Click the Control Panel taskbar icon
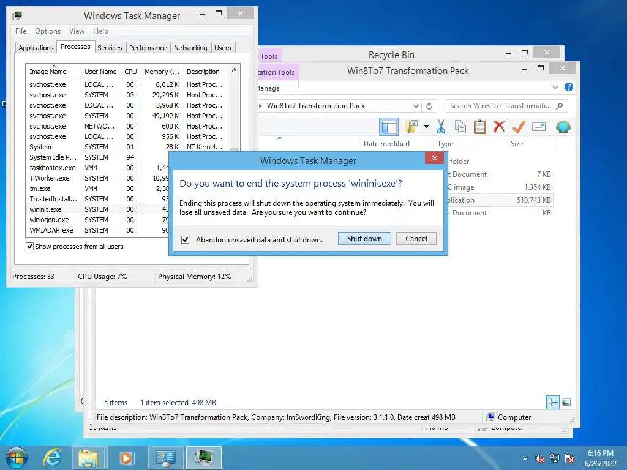The height and width of the screenshot is (470, 627). pyautogui.click(x=165, y=458)
